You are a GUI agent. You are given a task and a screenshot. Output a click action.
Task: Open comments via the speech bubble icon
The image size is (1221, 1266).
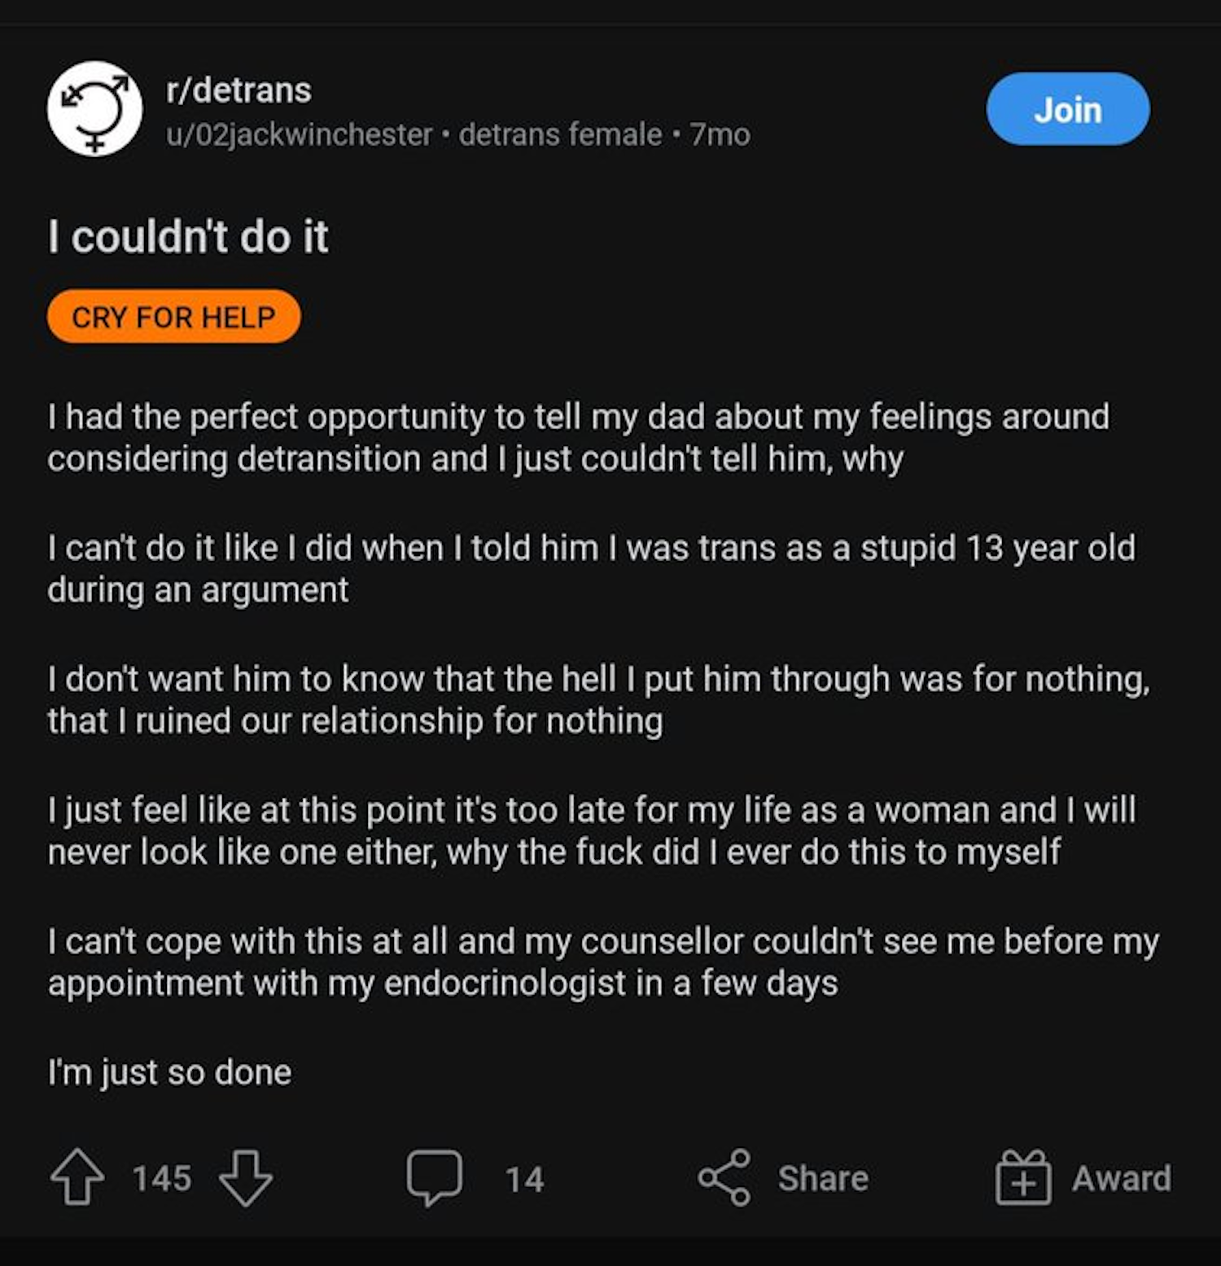435,1177
